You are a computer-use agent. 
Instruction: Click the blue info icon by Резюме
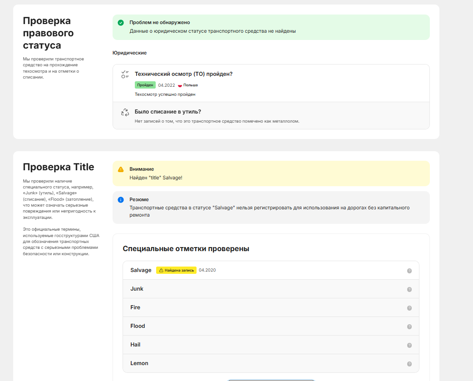click(x=121, y=200)
